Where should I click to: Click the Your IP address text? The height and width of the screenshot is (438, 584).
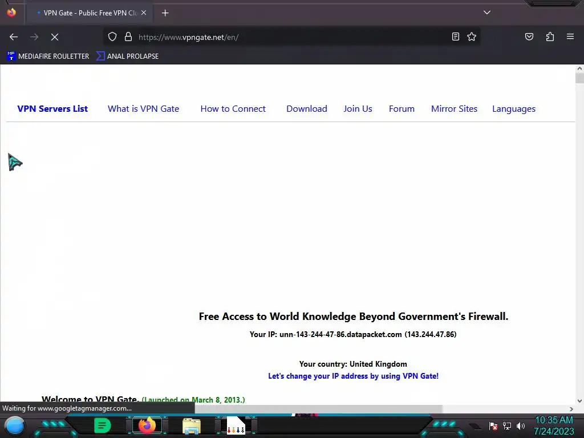pyautogui.click(x=353, y=334)
